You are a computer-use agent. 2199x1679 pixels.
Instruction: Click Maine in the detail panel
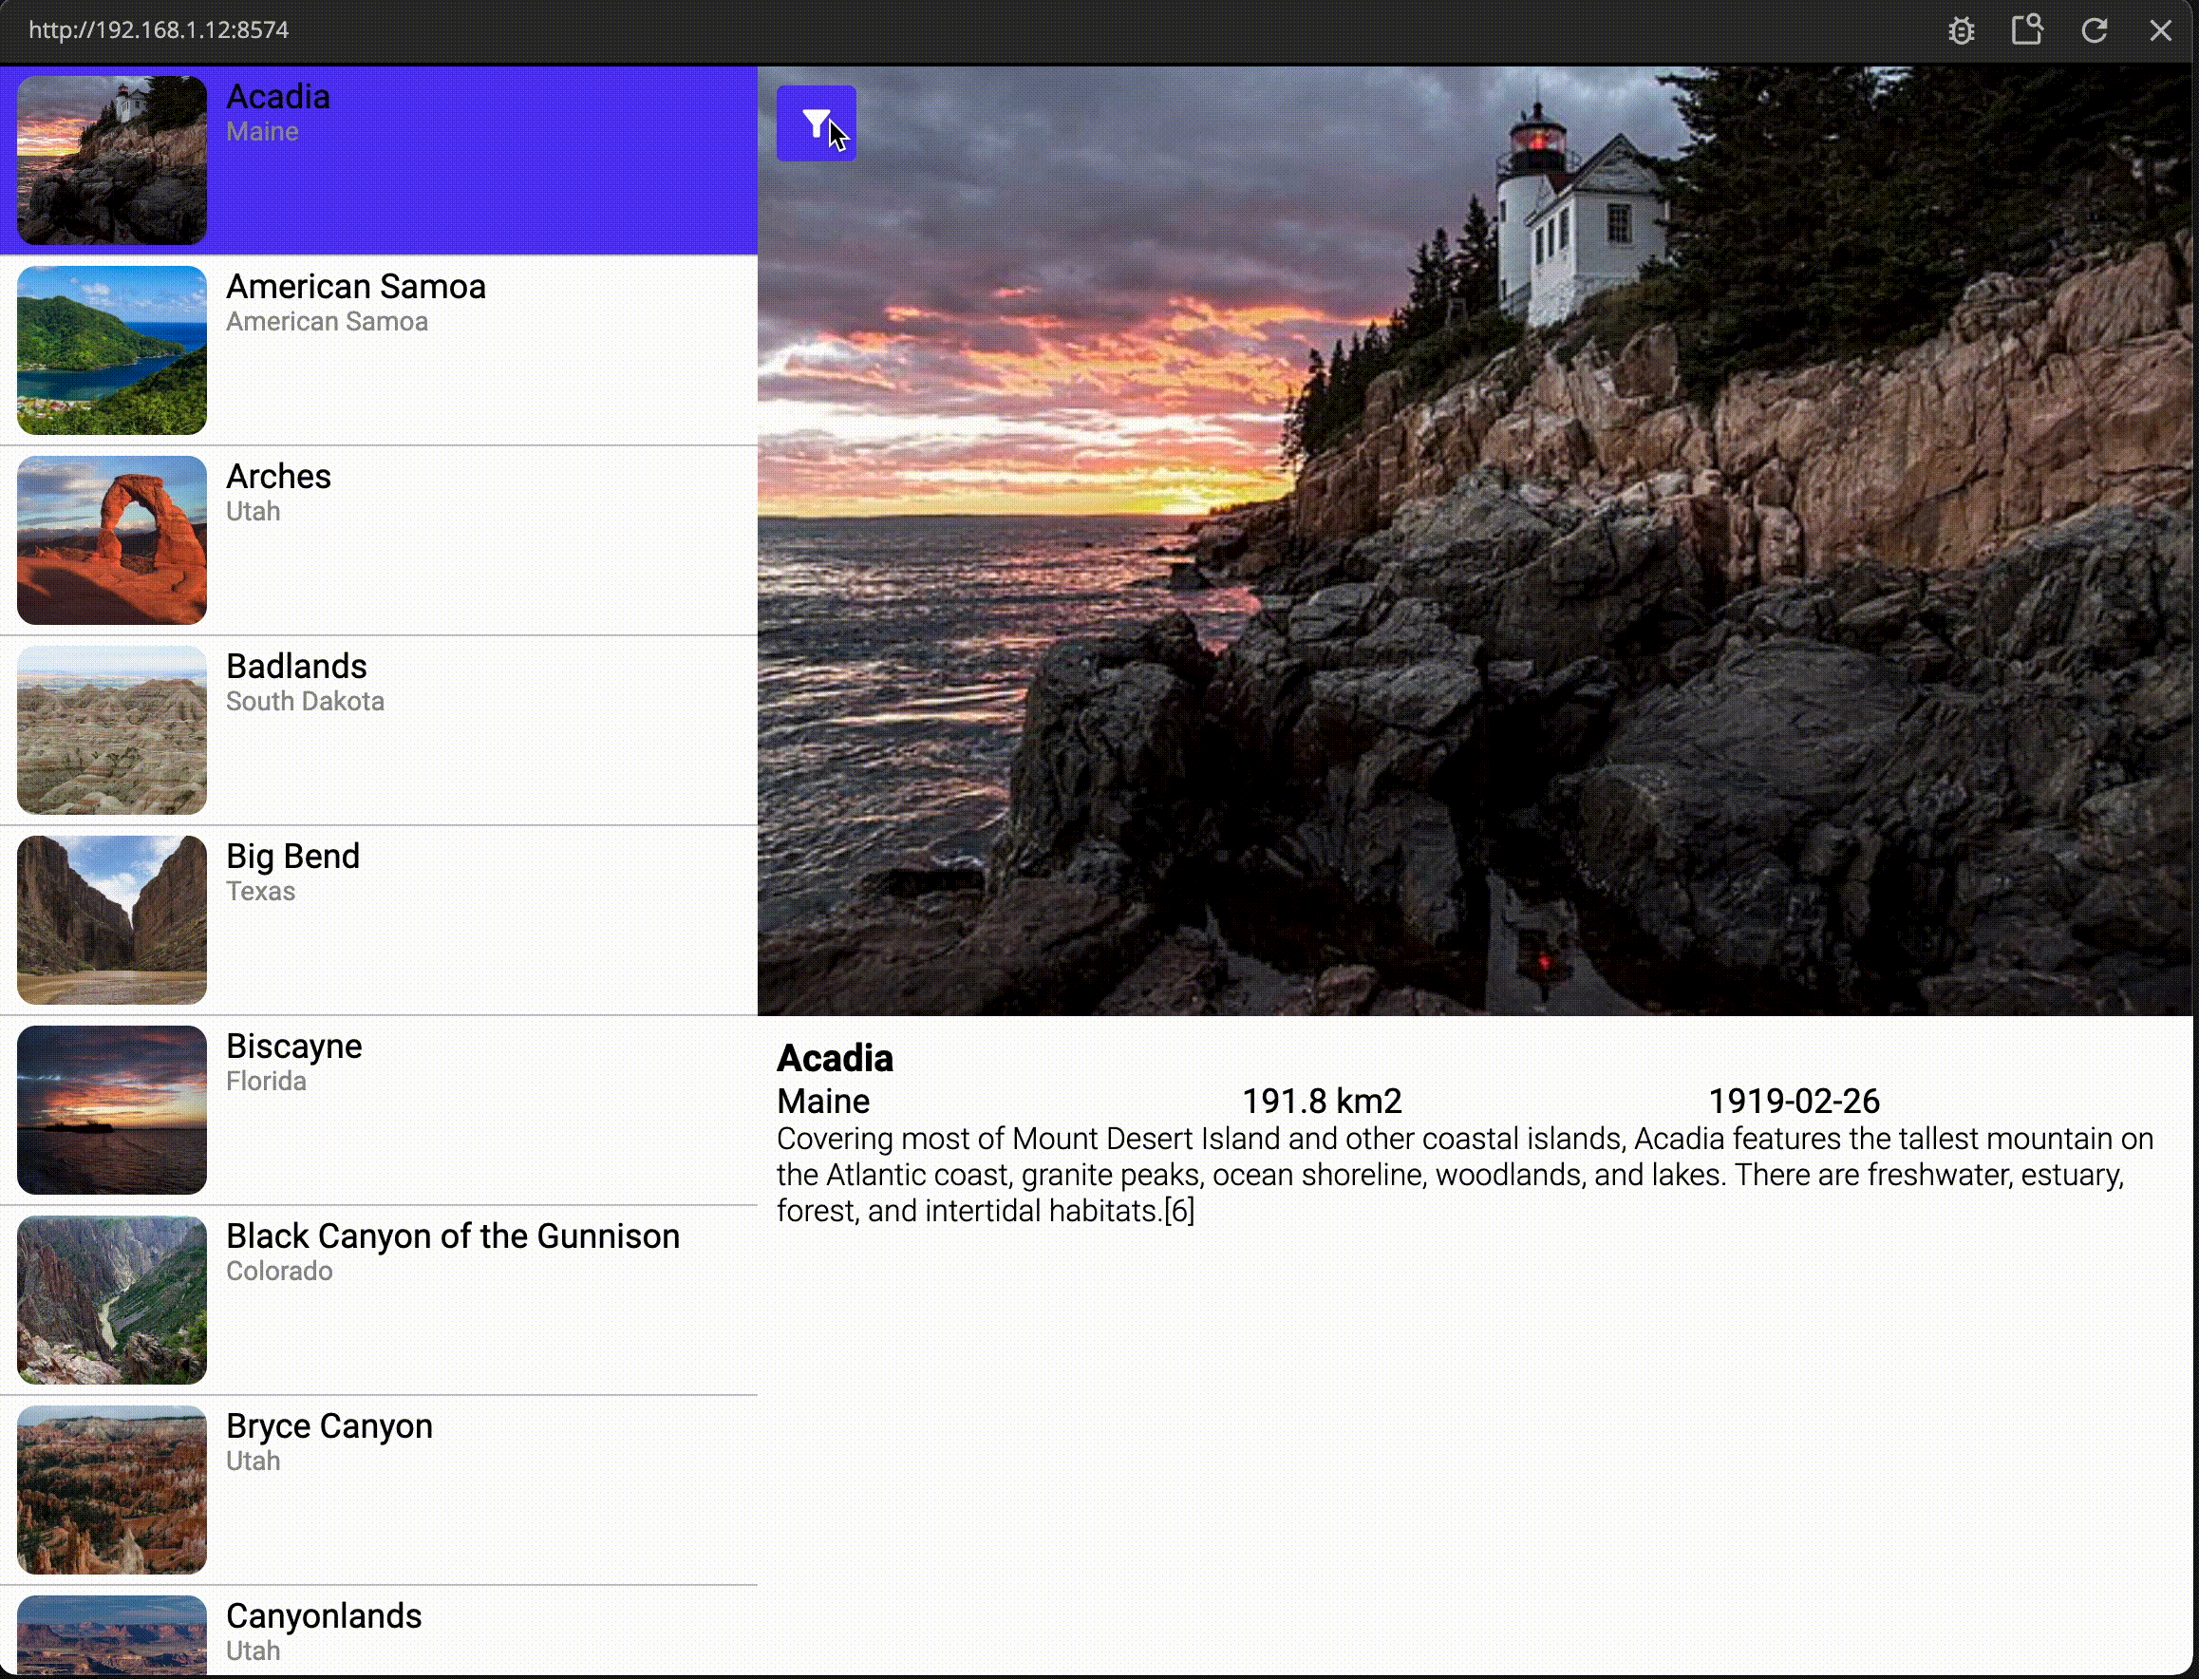pos(823,1102)
